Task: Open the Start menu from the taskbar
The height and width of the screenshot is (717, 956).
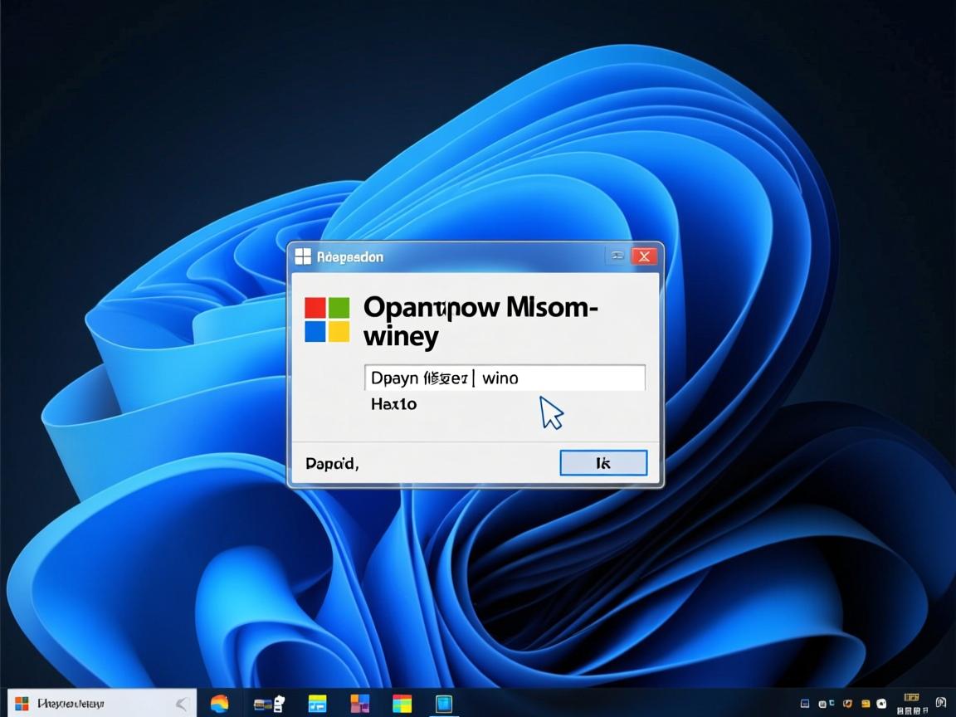Action: point(22,704)
